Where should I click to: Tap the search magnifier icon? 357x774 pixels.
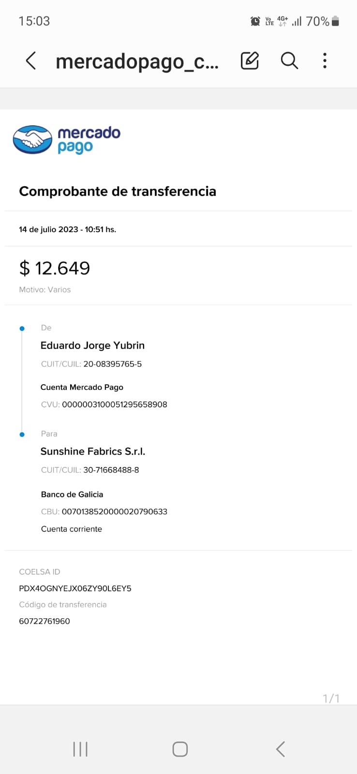click(x=289, y=61)
